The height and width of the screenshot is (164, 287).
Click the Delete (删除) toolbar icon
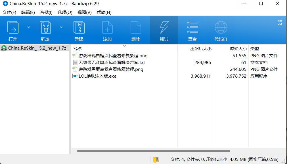pyautogui.click(x=136, y=27)
